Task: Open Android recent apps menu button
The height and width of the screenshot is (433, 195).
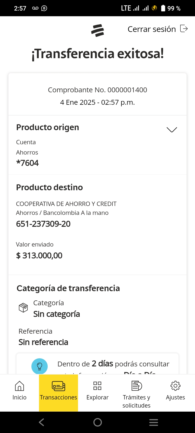Action: 154,422
